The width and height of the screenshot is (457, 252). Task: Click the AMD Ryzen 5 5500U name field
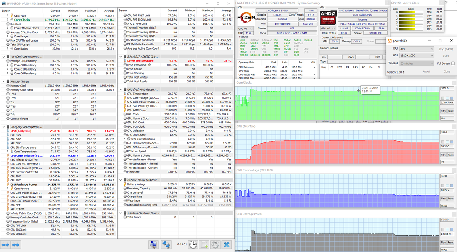tap(277, 10)
